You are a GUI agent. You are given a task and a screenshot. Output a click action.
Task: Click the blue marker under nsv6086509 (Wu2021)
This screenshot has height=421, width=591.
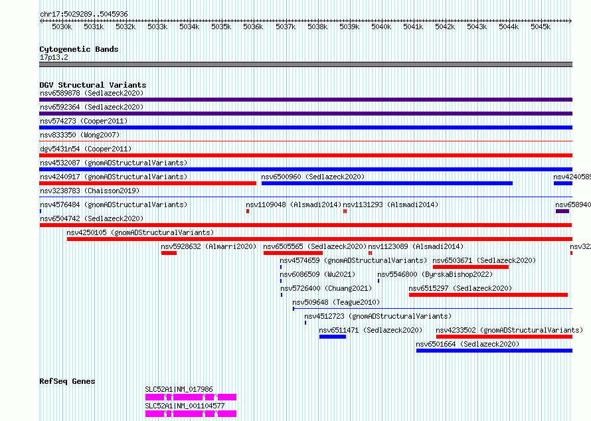tap(281, 281)
